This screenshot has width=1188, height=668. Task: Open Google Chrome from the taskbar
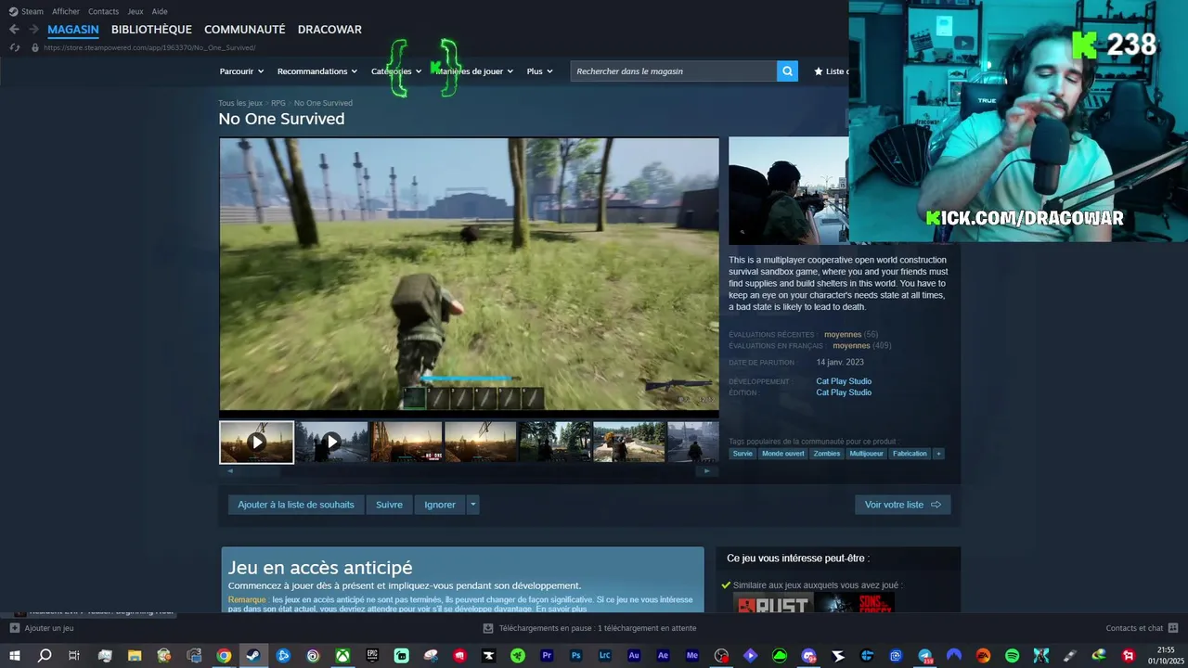(x=224, y=656)
